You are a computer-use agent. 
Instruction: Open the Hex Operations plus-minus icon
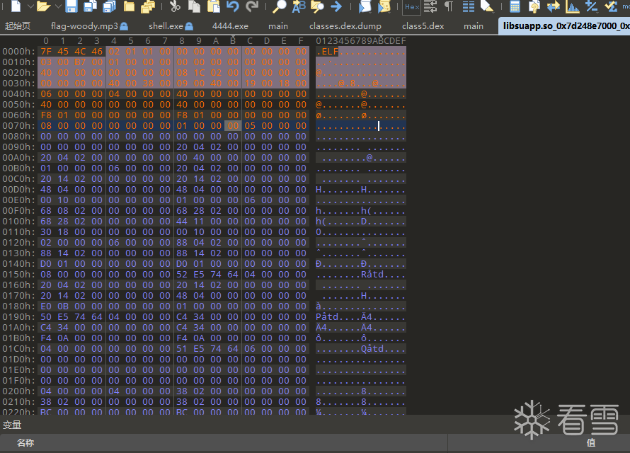pyautogui.click(x=591, y=6)
